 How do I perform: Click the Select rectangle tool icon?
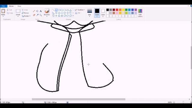[18, 11]
